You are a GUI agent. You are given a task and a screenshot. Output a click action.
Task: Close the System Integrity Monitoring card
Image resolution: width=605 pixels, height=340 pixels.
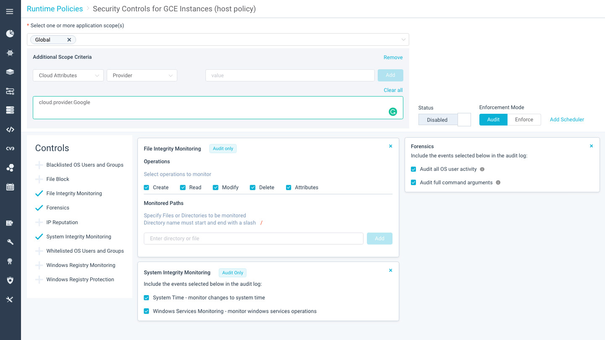(x=391, y=270)
